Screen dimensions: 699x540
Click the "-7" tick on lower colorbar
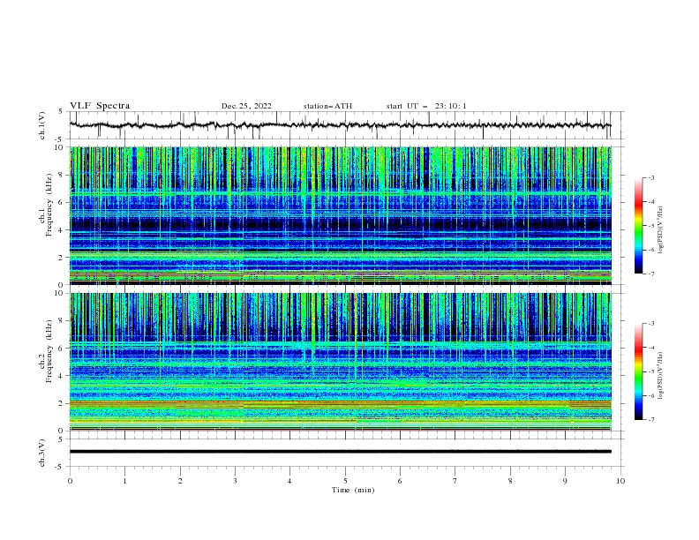pos(651,419)
